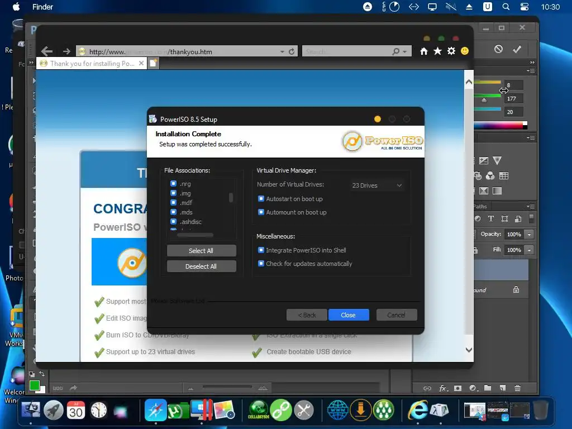The image size is (572, 429).
Task: Click the Back button in setup
Action: (x=307, y=315)
